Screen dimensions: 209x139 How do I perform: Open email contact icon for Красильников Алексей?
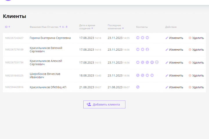coord(138,62)
